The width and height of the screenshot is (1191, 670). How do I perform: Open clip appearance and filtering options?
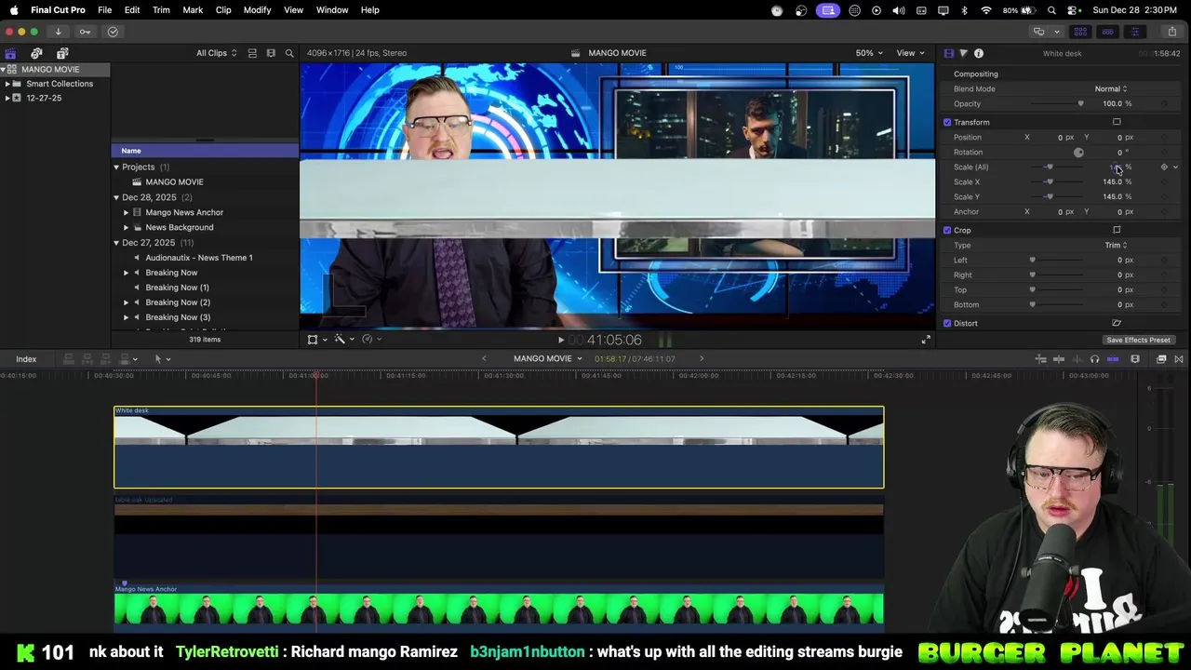click(271, 53)
